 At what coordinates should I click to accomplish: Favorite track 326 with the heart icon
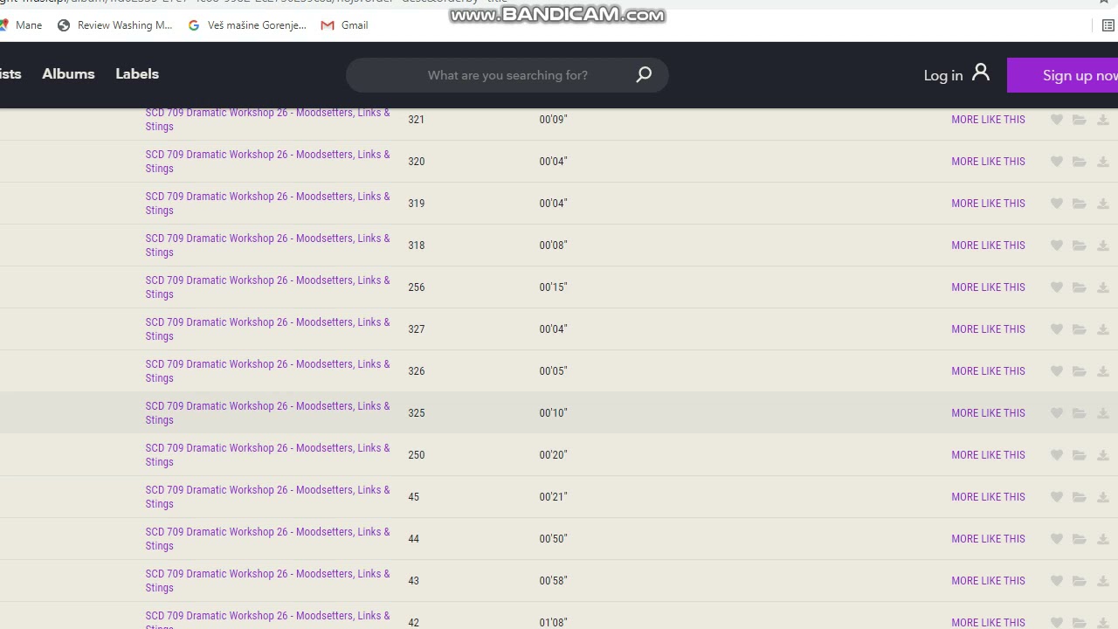click(x=1057, y=371)
